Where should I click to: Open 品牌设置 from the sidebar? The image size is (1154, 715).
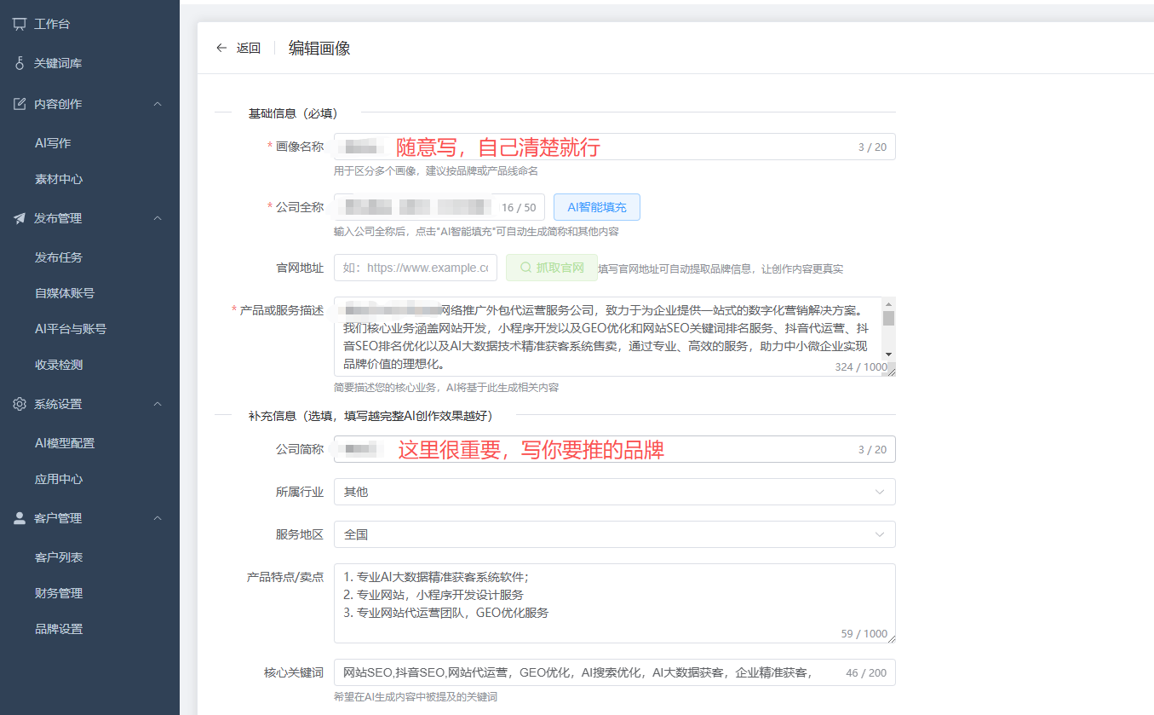(x=60, y=628)
